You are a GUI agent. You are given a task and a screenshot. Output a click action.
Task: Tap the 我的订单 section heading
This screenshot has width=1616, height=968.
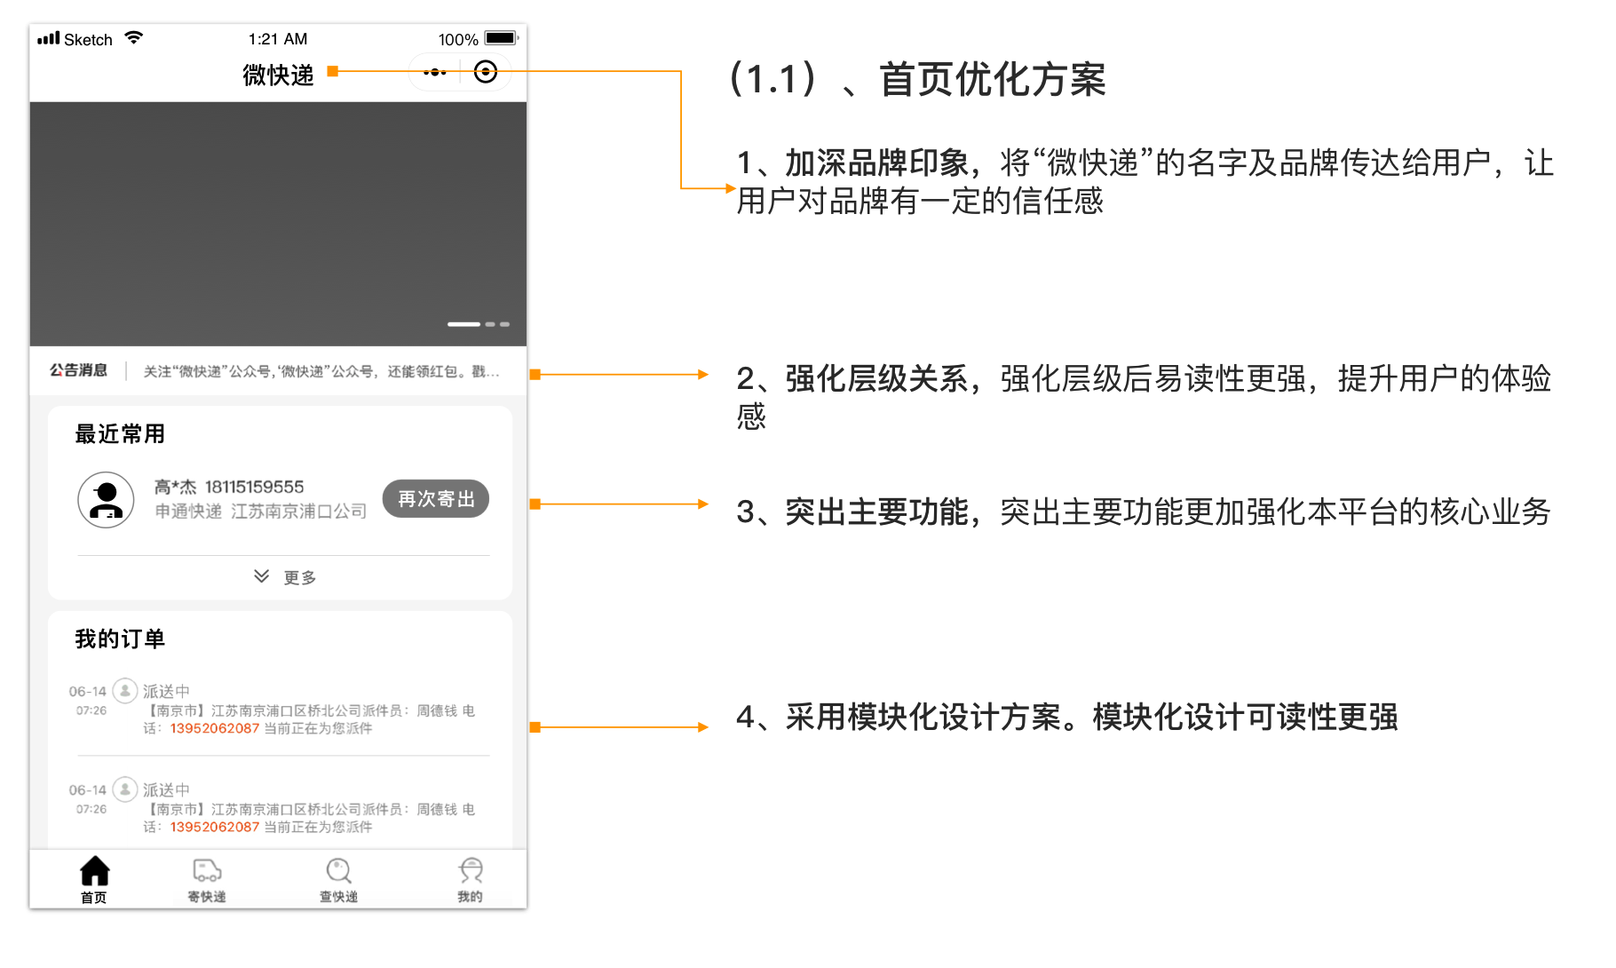click(x=120, y=639)
